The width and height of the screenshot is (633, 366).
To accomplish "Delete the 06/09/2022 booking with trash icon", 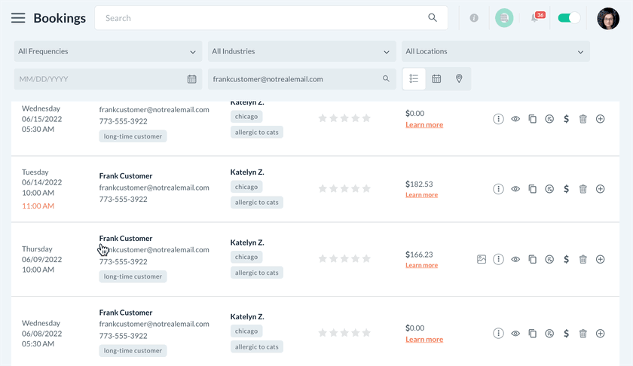I will coord(583,259).
